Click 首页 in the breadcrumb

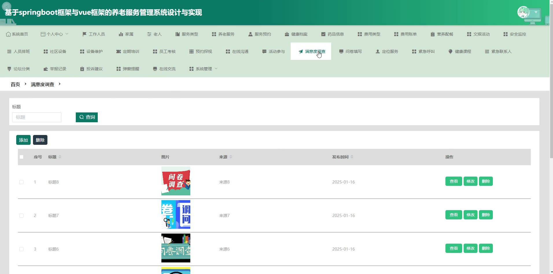pos(15,84)
